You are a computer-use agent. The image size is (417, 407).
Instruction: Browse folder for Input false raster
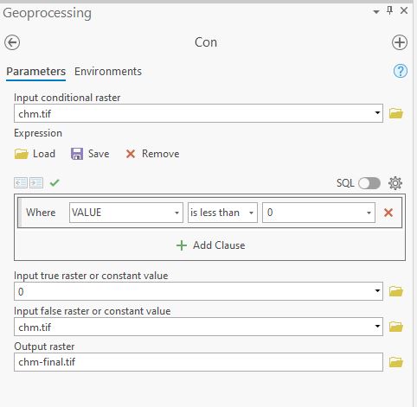click(x=396, y=327)
